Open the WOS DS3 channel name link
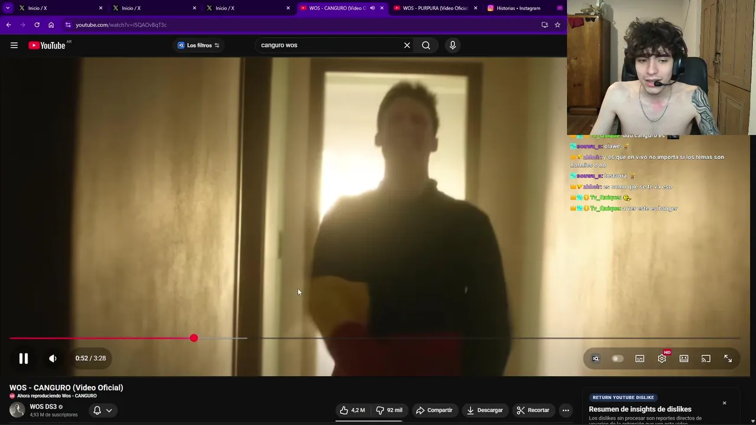756x425 pixels. [43, 407]
